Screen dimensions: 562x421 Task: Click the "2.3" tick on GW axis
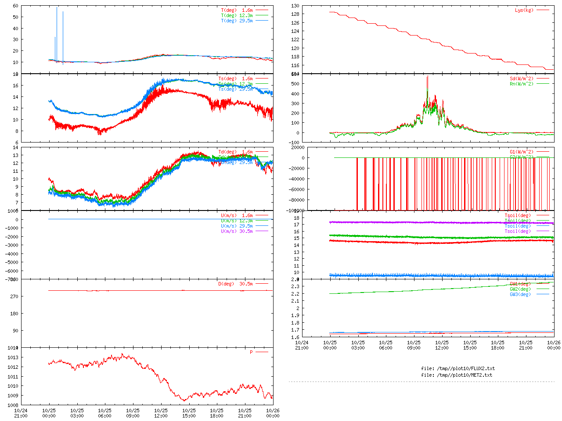[295, 286]
